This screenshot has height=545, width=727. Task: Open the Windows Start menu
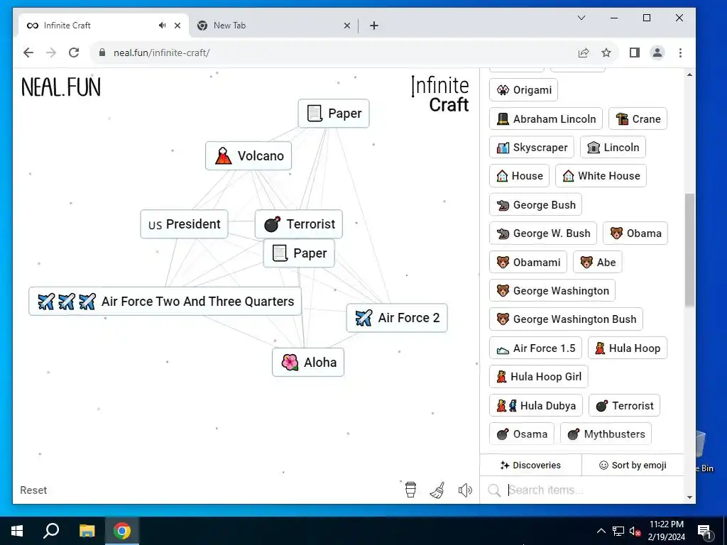pos(17,531)
